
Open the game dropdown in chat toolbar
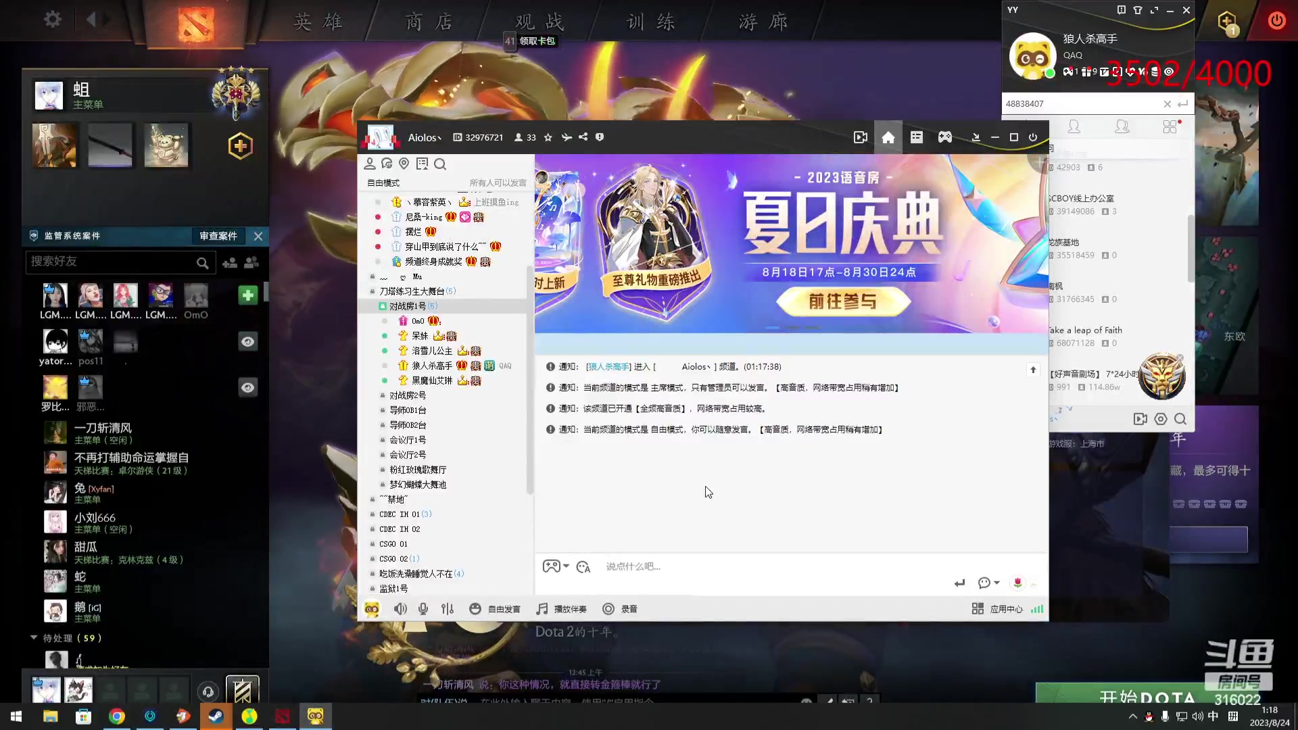(556, 566)
